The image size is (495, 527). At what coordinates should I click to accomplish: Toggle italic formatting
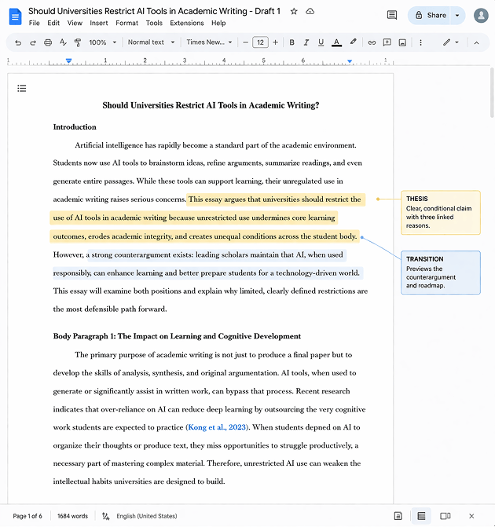coord(306,42)
